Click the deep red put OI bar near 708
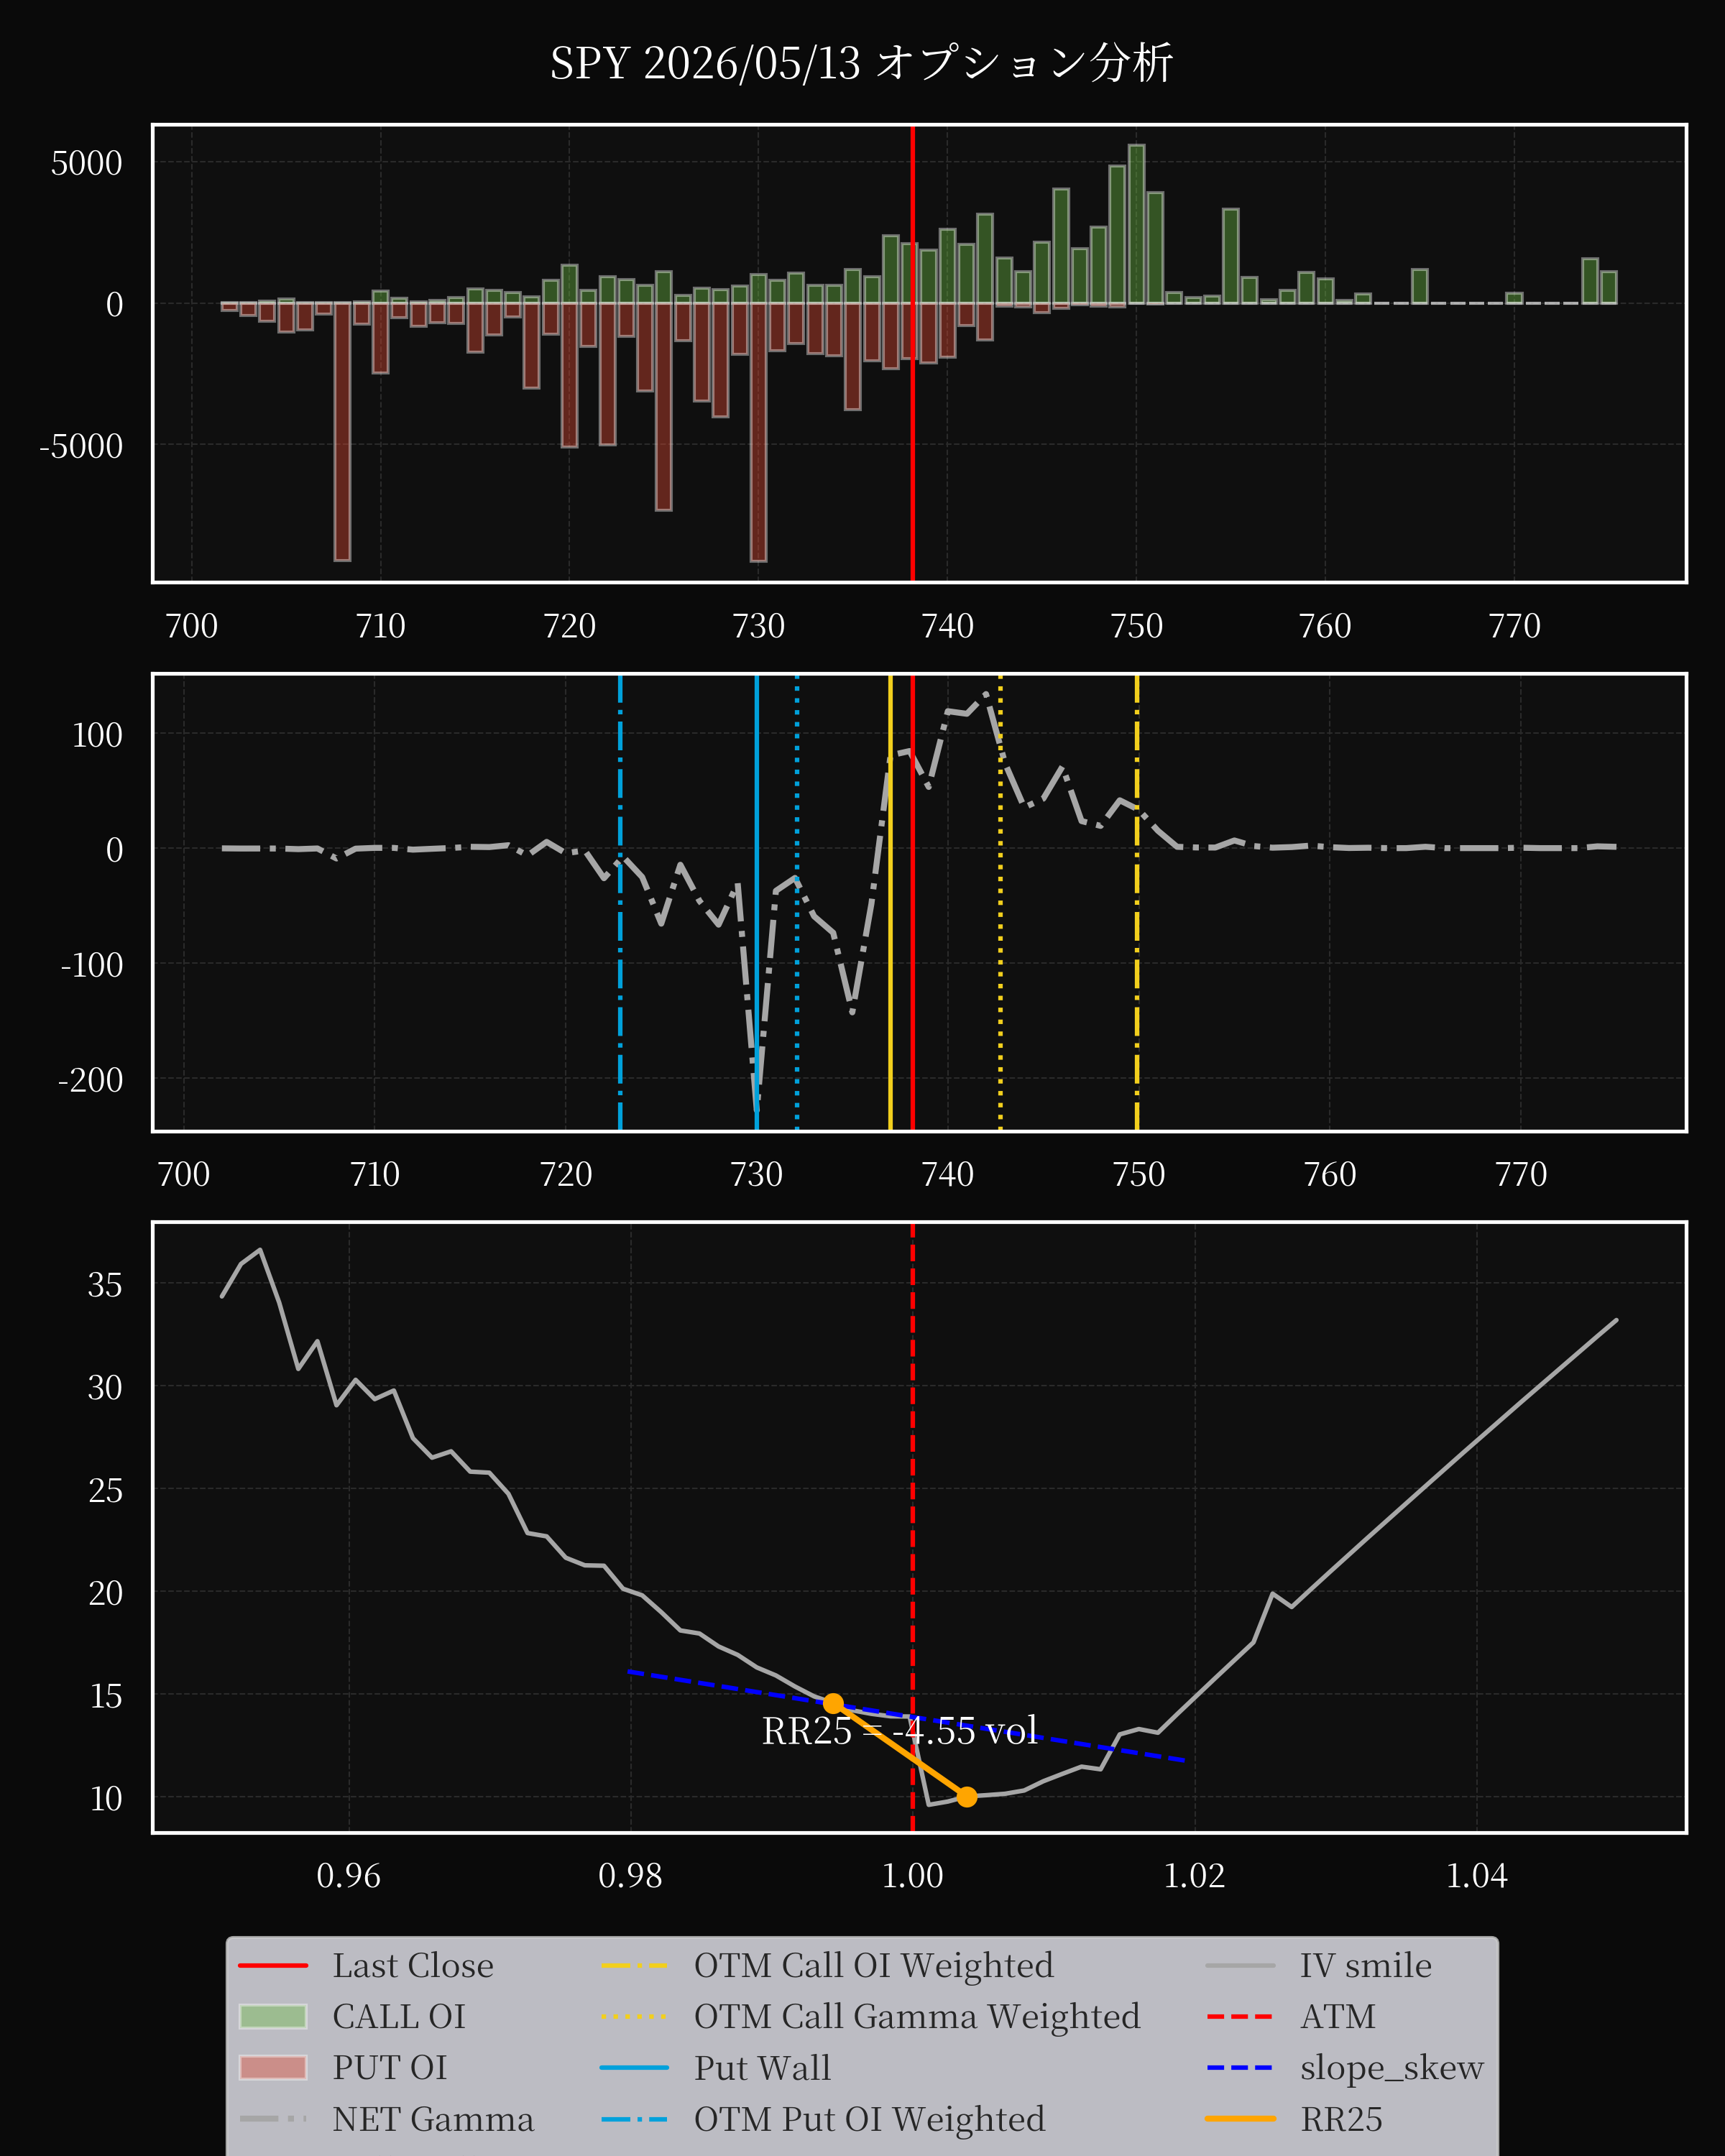 (x=342, y=431)
